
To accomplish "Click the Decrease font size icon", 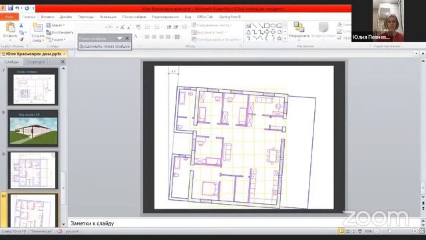I will 128,27.
